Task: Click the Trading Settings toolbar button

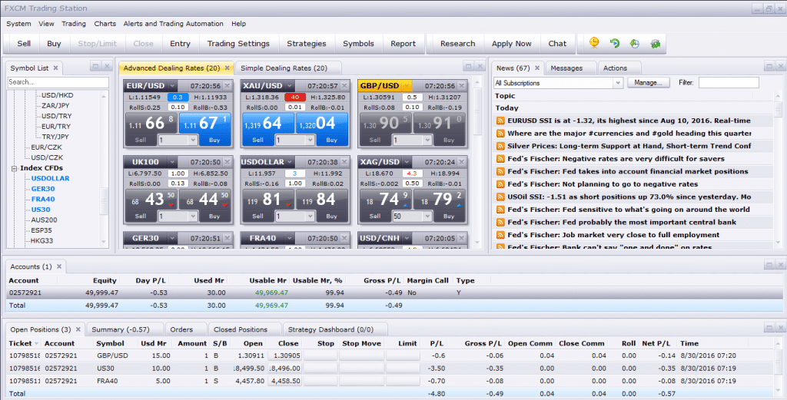Action: tap(238, 44)
